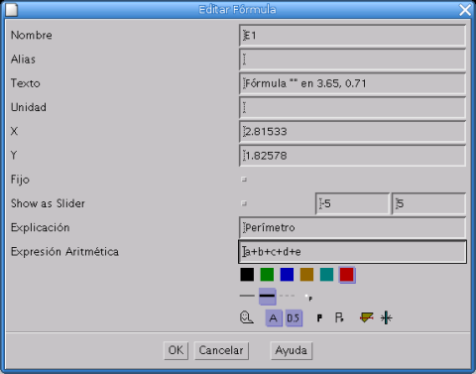The image size is (476, 374).
Task: Confirm with the OK button
Action: [176, 350]
